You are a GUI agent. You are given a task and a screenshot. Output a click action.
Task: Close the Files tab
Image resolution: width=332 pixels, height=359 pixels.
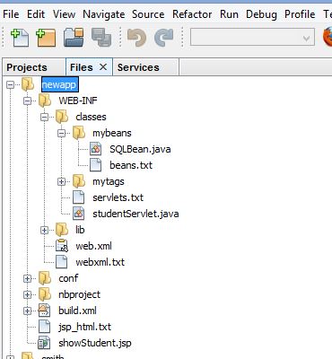(x=103, y=67)
